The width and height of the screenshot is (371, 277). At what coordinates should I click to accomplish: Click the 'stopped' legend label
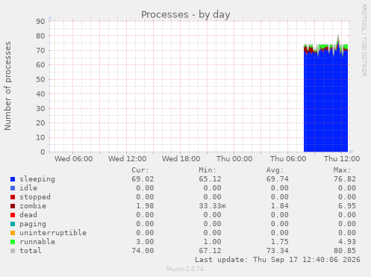pos(35,197)
